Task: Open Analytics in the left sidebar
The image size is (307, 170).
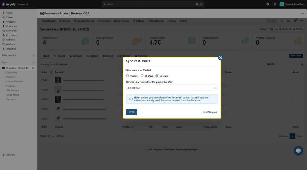Action: pyautogui.click(x=11, y=49)
